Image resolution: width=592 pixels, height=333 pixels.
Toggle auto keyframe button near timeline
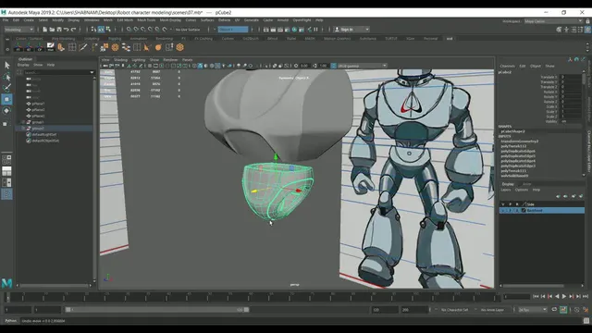563,310
